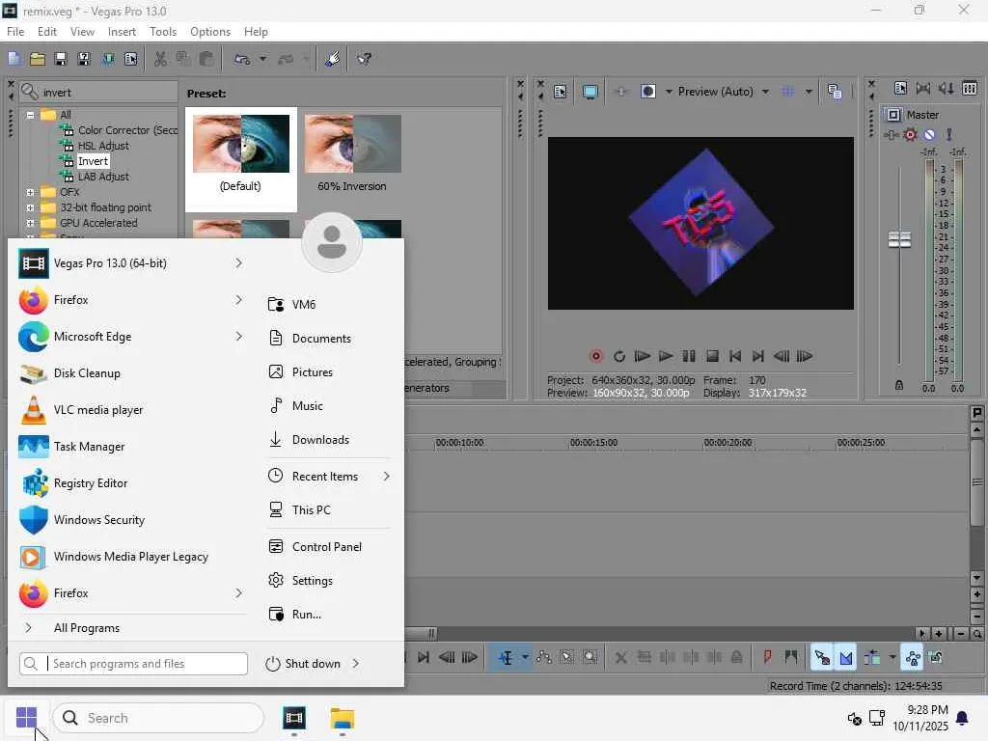Click the Master volume fader handle
The image size is (988, 741).
pos(899,239)
